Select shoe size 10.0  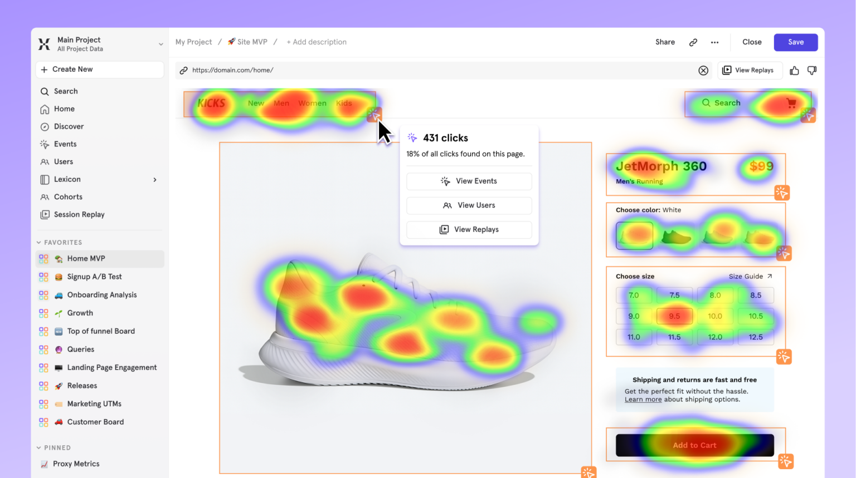(x=715, y=316)
